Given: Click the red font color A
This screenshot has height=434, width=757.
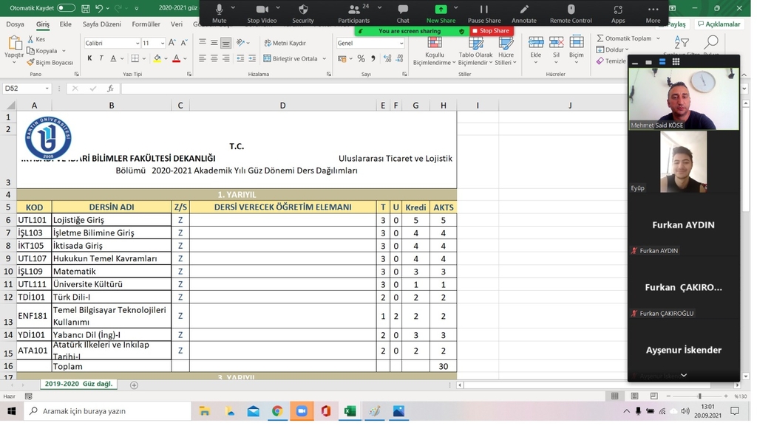Looking at the screenshot, I should (176, 58).
